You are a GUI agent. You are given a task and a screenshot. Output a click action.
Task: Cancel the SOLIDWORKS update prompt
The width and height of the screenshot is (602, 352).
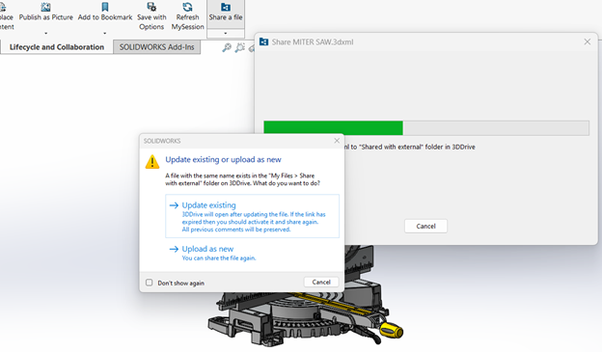[321, 283]
